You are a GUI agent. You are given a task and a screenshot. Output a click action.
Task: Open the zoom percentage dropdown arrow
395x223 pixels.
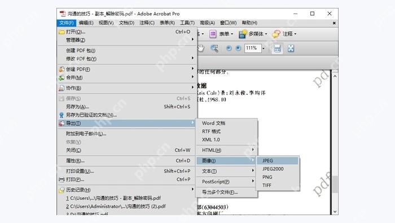pos(264,49)
